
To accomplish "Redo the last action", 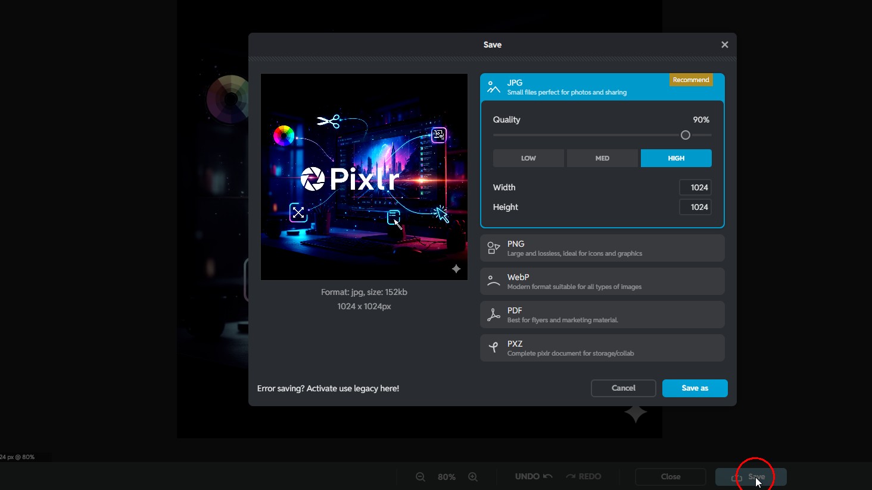I will [584, 476].
